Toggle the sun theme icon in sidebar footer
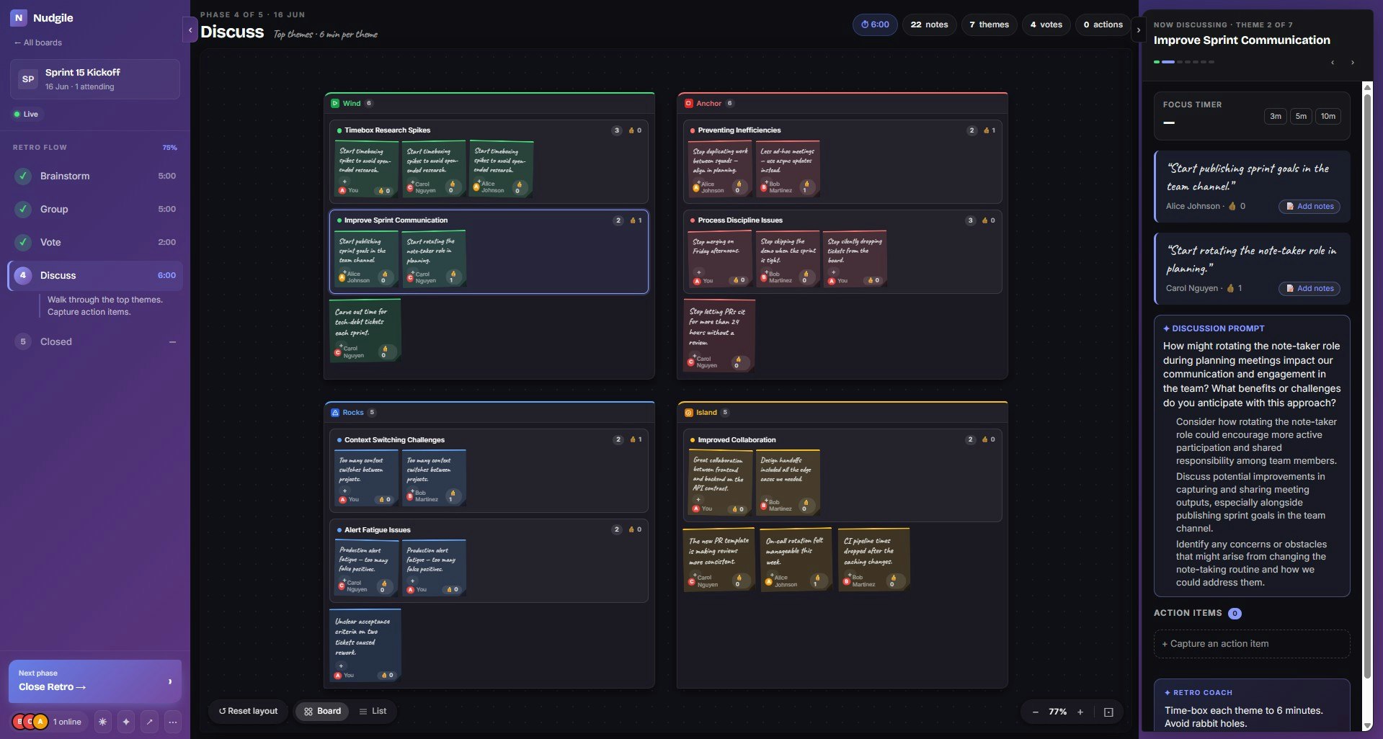The image size is (1383, 739). [103, 722]
